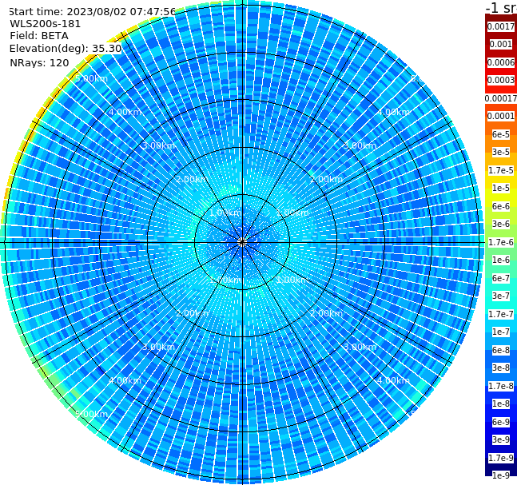Select the WLS200s-181 instrument label
Image resolution: width=517 pixels, height=485 pixels.
(46, 24)
